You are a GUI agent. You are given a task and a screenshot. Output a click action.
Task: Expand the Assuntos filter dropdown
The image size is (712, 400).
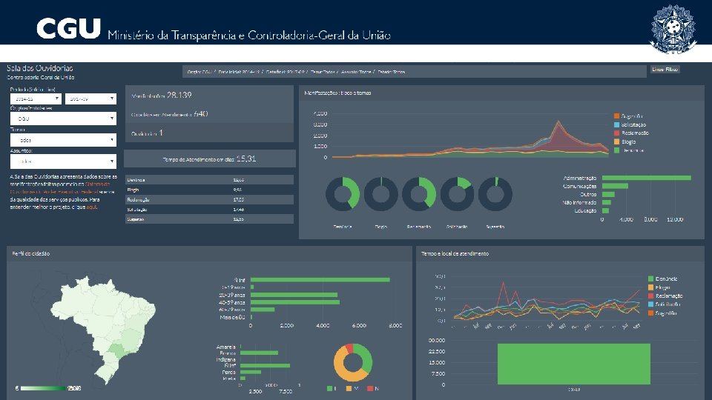point(63,161)
